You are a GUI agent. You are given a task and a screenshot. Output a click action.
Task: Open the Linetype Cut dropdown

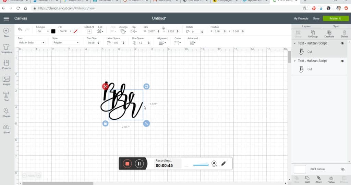(x=43, y=31)
